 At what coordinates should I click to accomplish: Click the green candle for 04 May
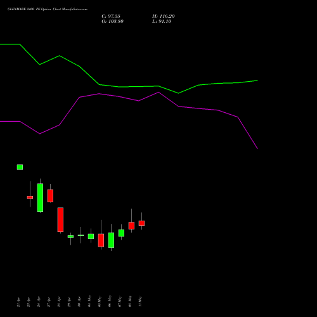pos(91,236)
